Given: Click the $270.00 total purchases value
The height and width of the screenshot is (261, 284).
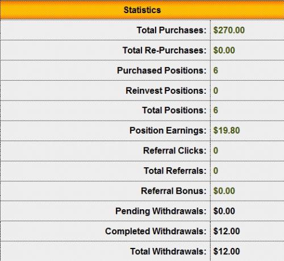Looking at the screenshot, I should (229, 30).
